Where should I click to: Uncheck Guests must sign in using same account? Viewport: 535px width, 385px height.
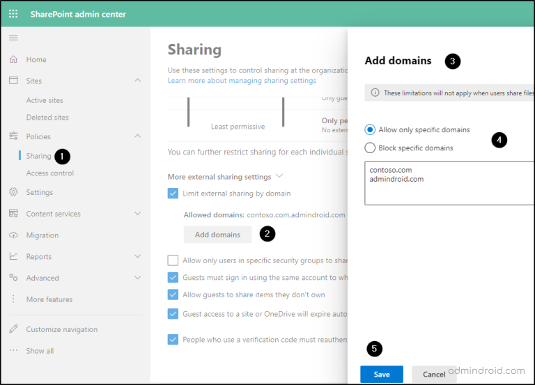173,277
